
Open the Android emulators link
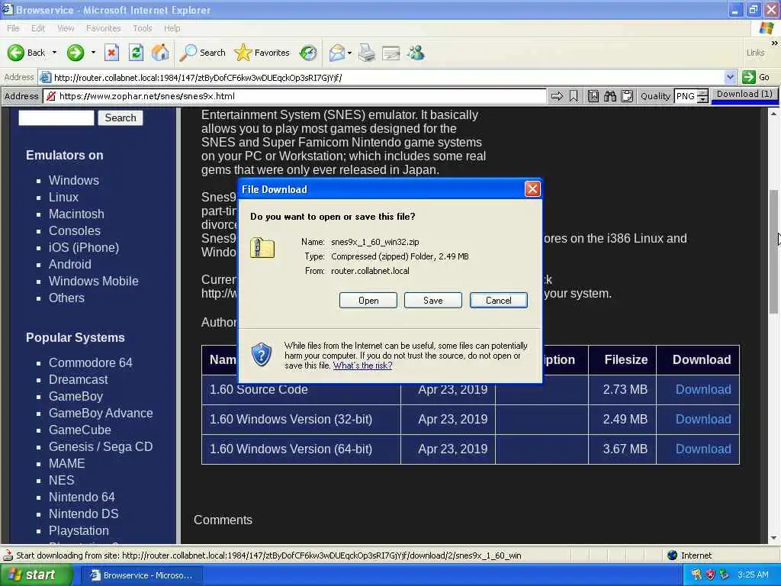pos(69,265)
